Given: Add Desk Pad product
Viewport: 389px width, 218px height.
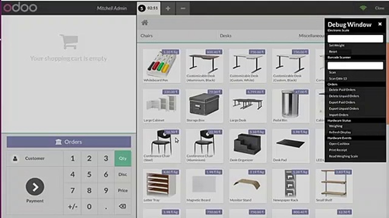Looking at the screenshot, I should (x=291, y=146).
